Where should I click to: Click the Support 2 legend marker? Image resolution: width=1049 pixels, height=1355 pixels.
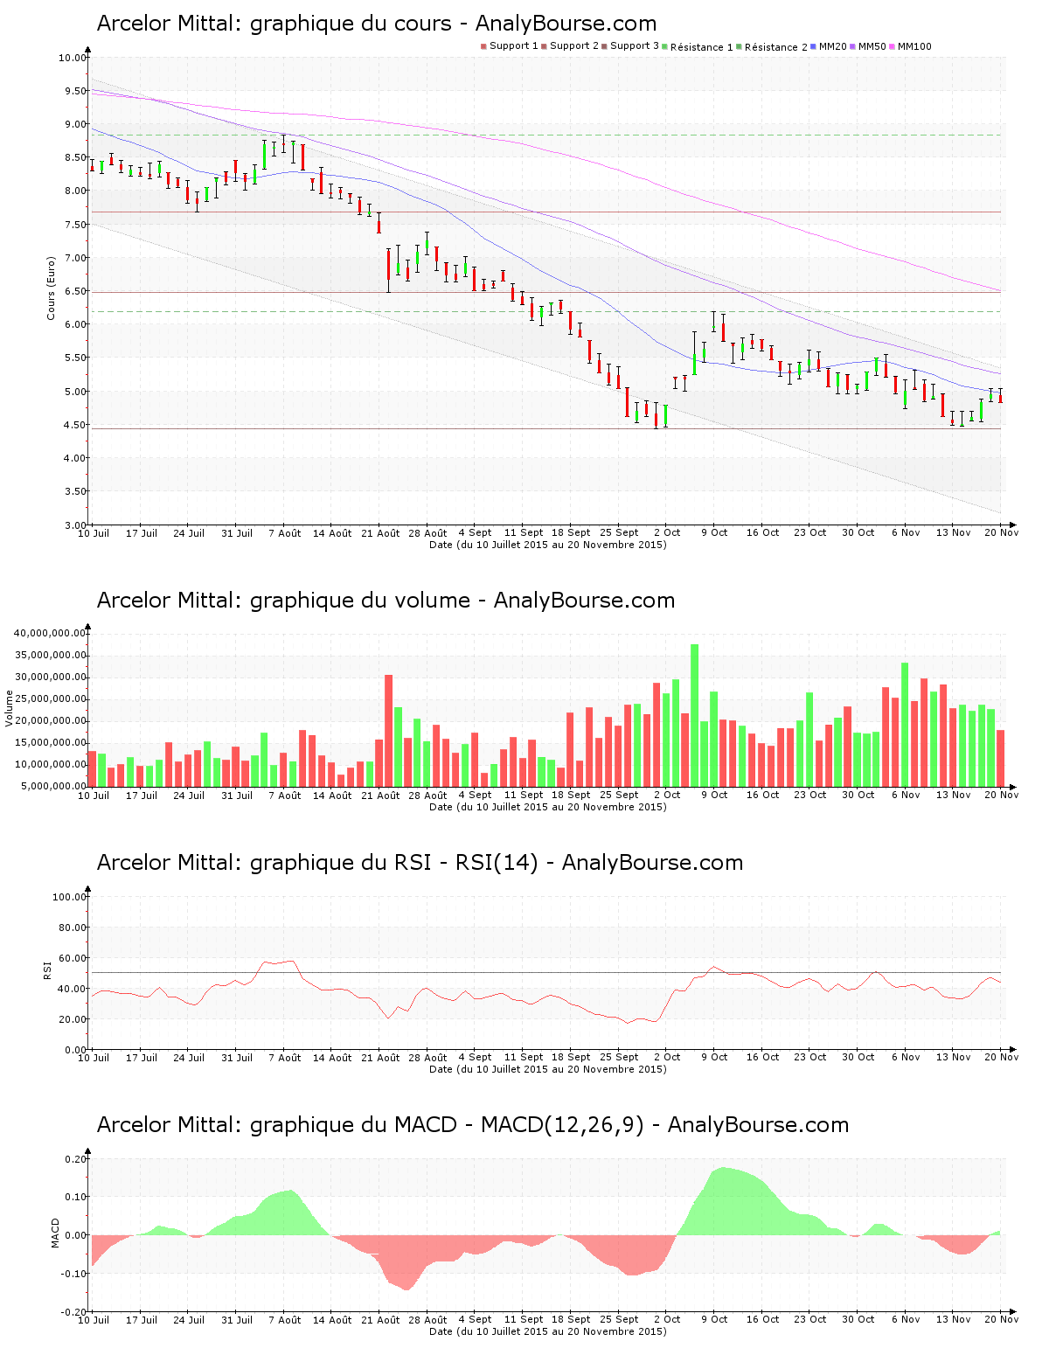point(544,46)
